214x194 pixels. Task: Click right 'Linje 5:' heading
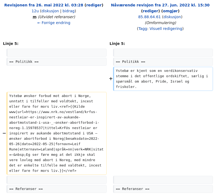tap(117, 44)
